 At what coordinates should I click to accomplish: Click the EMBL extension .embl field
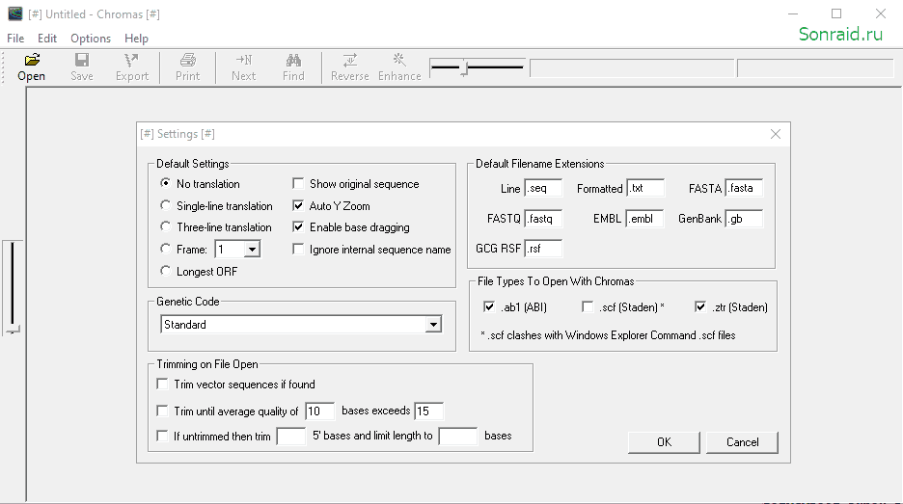pos(645,219)
